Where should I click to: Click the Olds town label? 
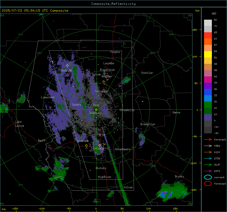[96, 105]
